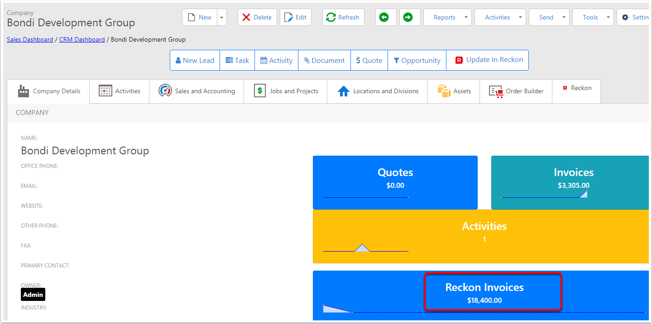Click the yellow boxes icon on Assets tab
652x324 pixels.
point(444,91)
